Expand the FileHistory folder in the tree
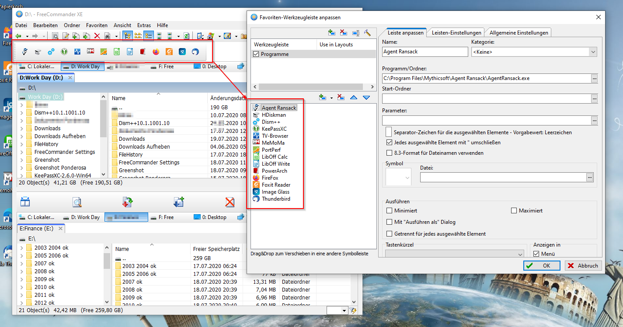 click(22, 144)
